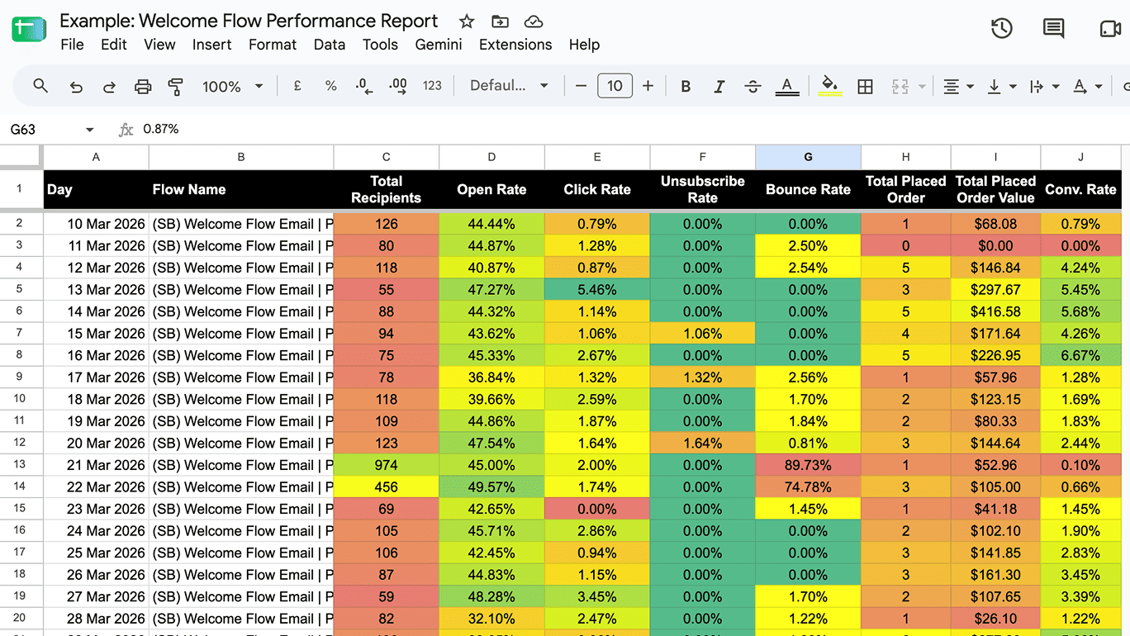The width and height of the screenshot is (1130, 636).
Task: Open the Extensions menu
Action: (x=515, y=45)
